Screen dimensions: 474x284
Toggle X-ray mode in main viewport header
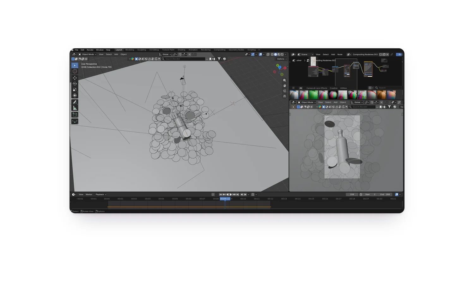point(268,54)
